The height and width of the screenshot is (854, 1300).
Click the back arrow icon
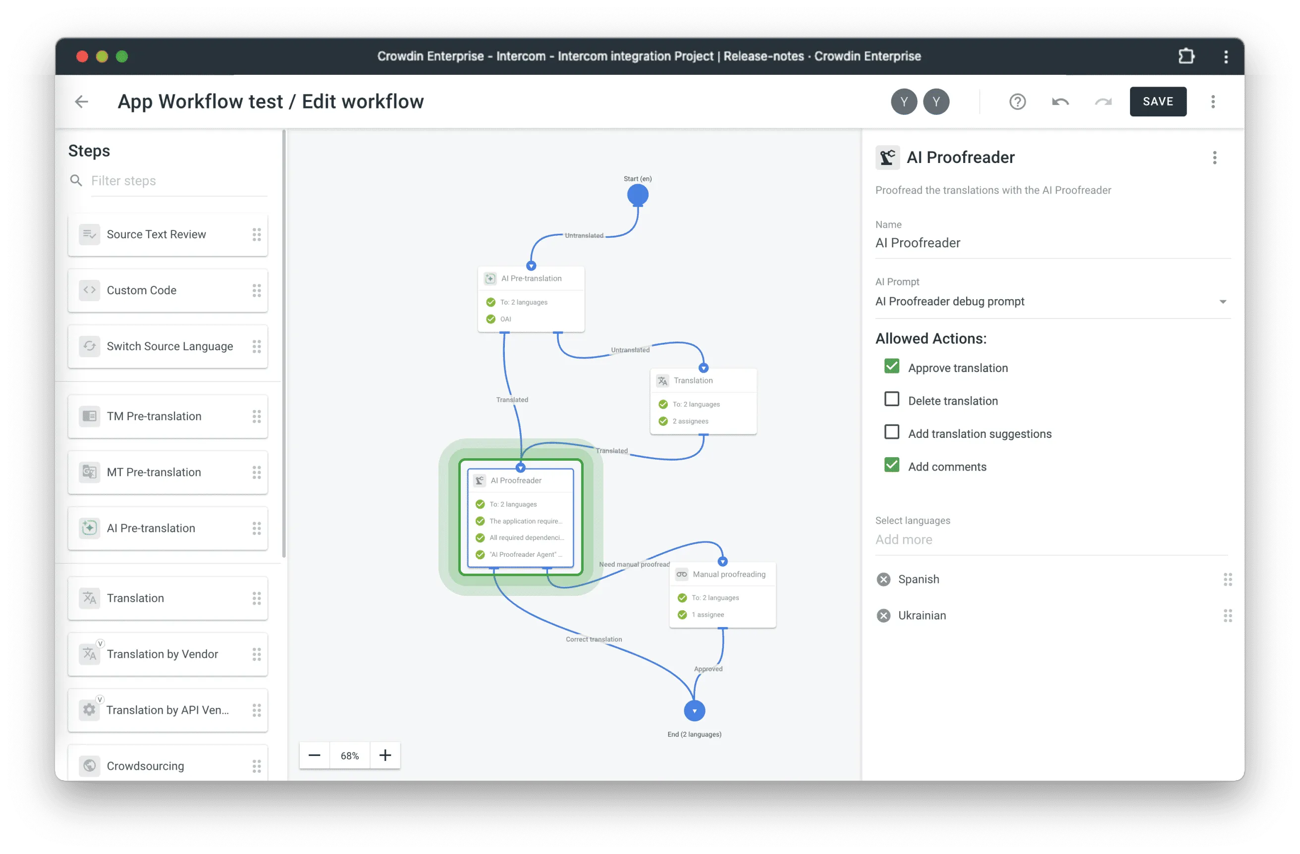pyautogui.click(x=81, y=102)
